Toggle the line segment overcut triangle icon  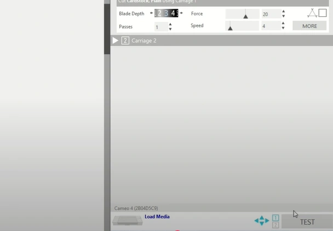312,13
